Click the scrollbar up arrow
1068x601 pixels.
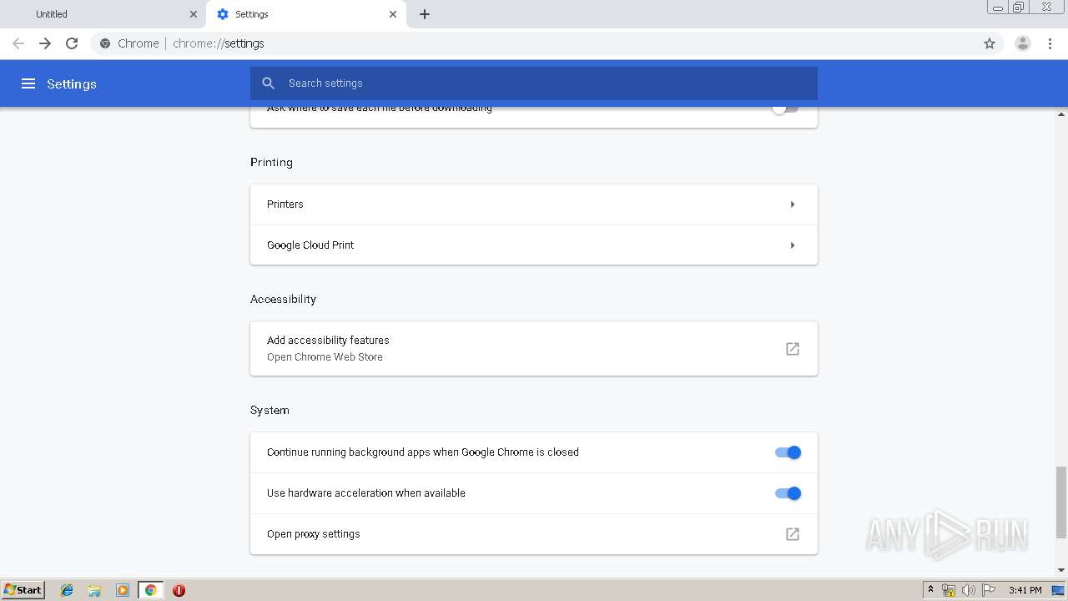[x=1061, y=113]
